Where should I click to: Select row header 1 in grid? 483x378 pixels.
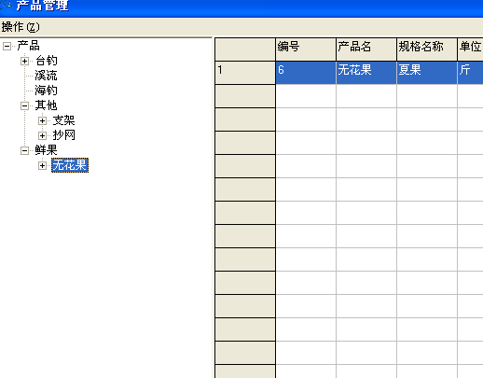pyautogui.click(x=245, y=73)
